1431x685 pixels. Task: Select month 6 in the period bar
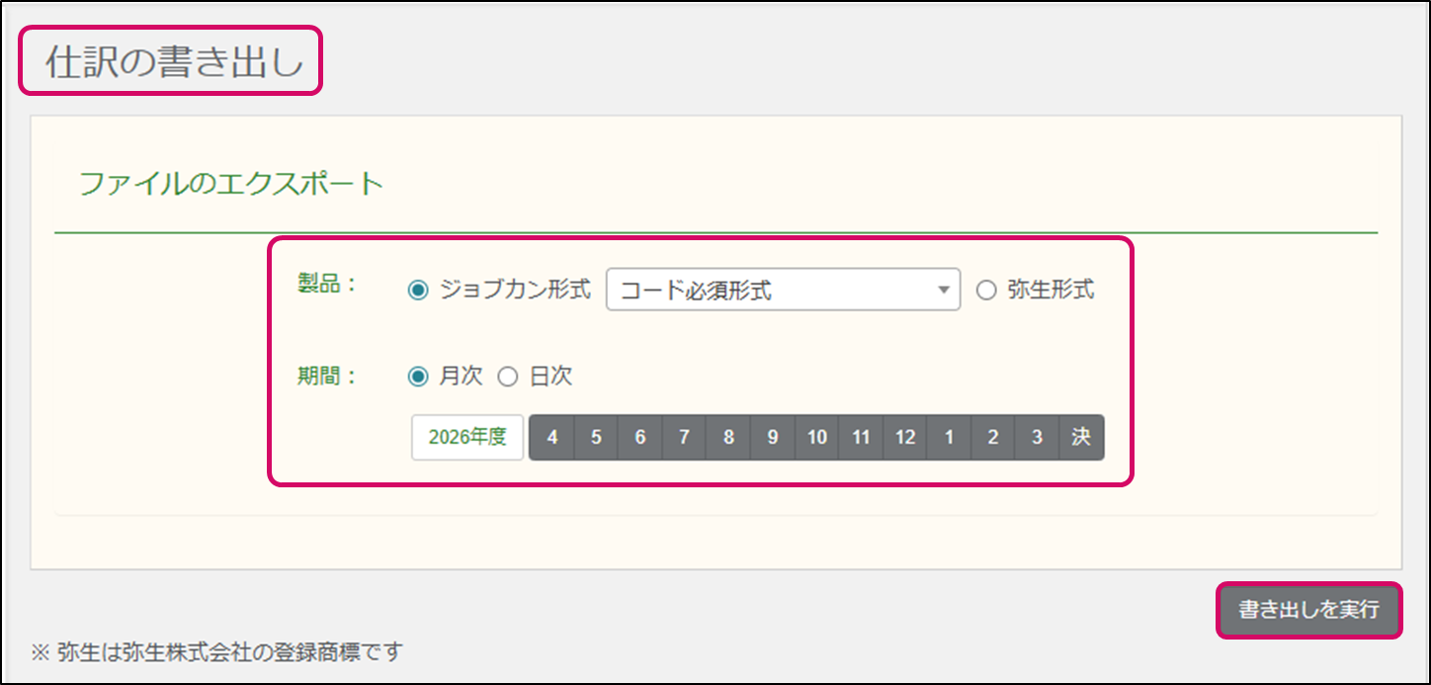pos(640,438)
